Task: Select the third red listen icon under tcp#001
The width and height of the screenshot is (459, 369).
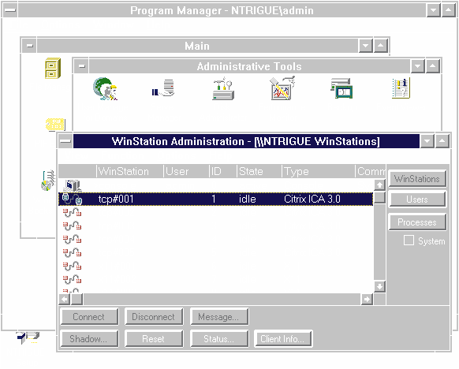Action: coord(72,240)
